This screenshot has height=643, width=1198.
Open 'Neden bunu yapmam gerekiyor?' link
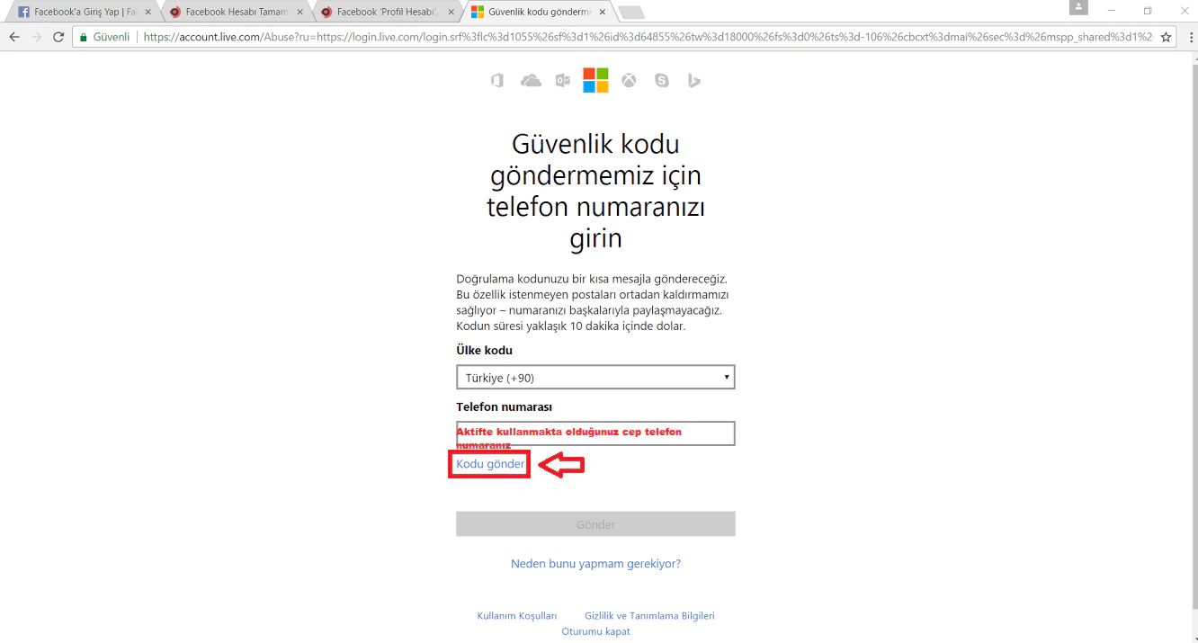(595, 564)
